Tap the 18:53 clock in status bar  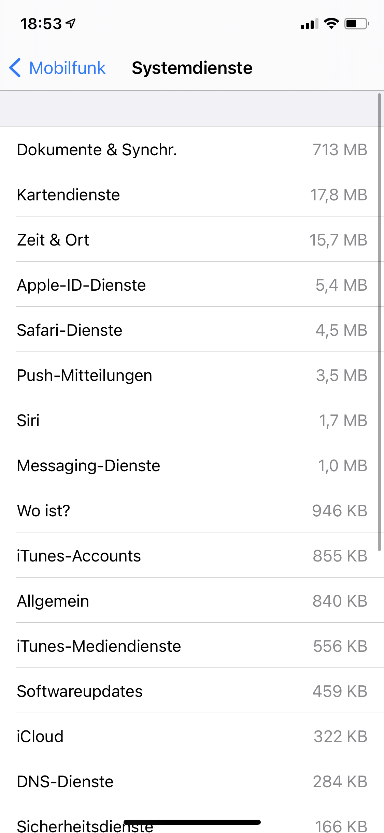pos(41,24)
